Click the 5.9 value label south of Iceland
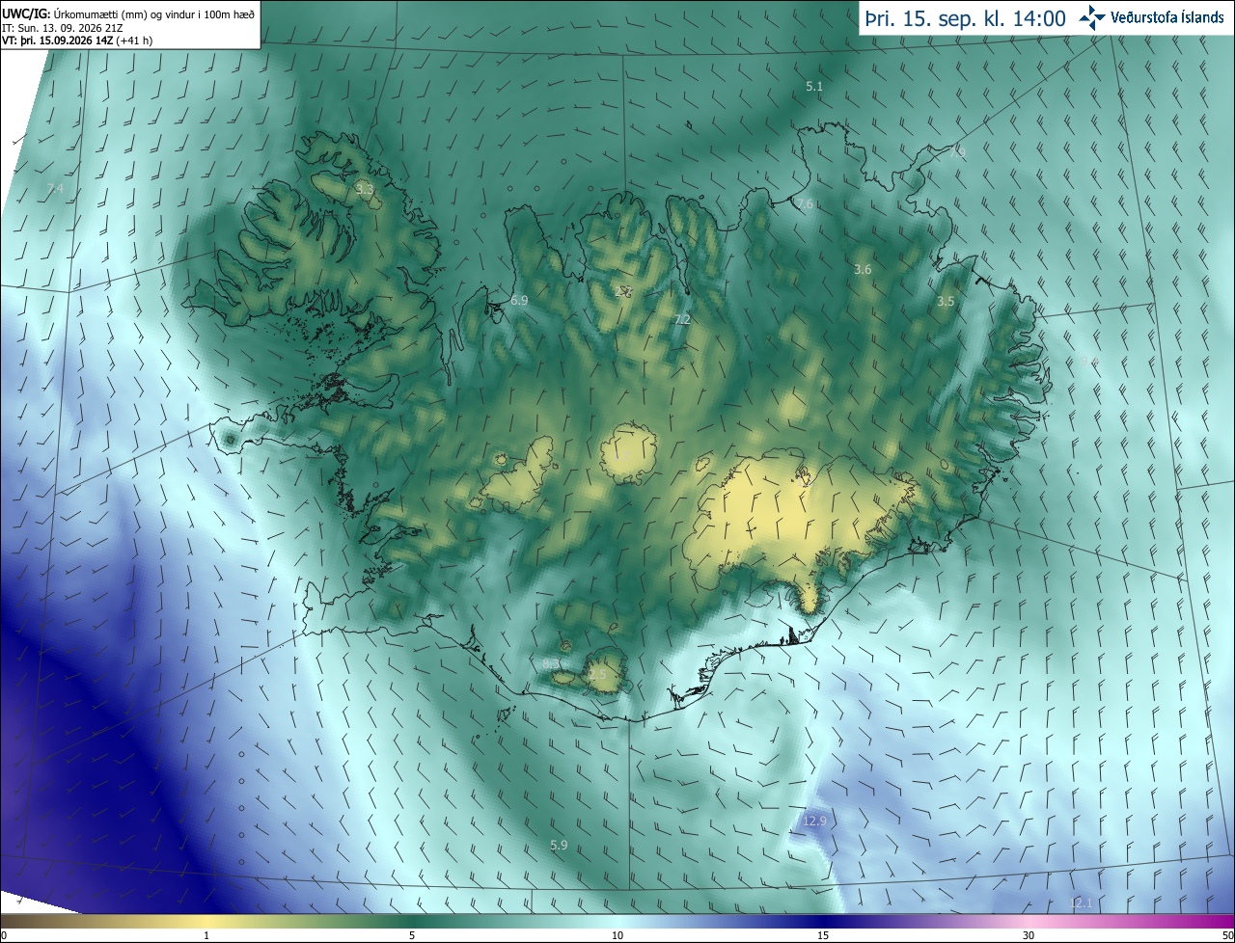Screen dimensions: 1235x943 [x=559, y=845]
